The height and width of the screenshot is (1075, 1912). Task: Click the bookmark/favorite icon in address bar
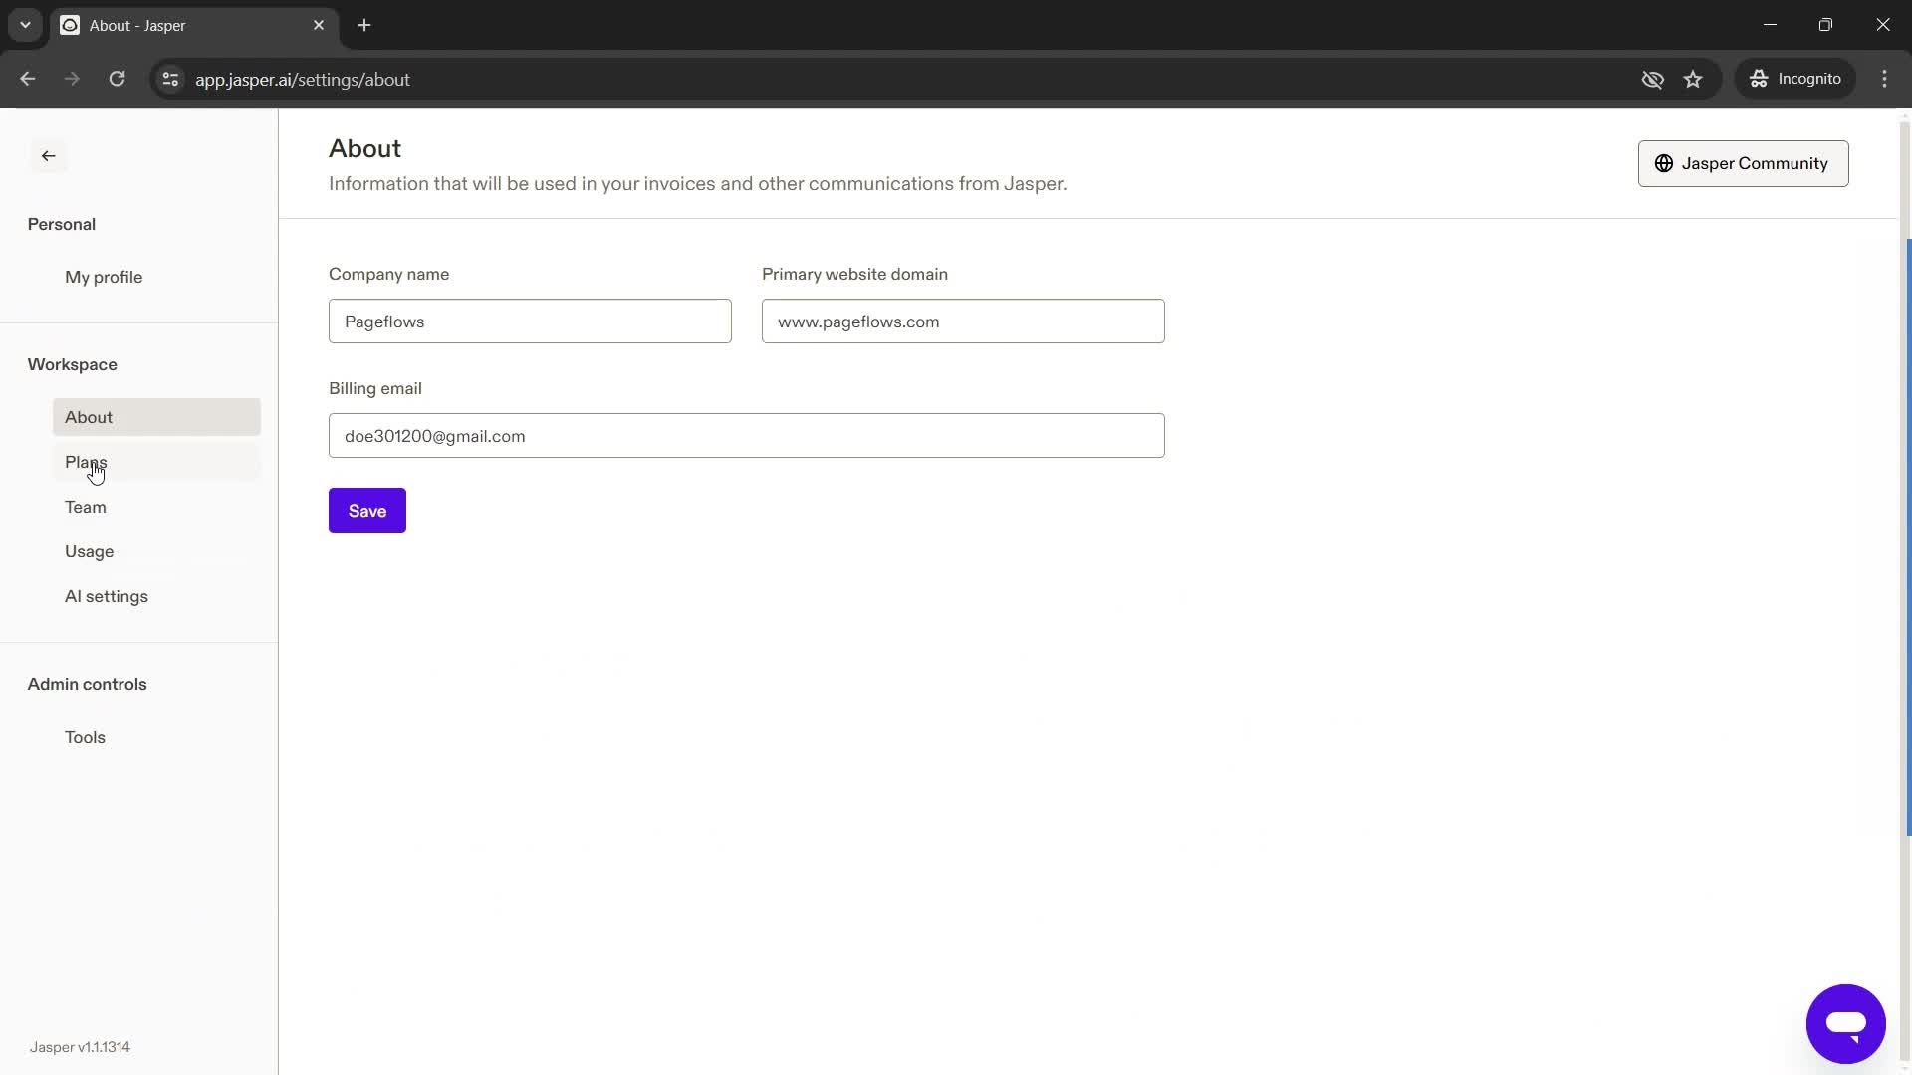pyautogui.click(x=1695, y=79)
